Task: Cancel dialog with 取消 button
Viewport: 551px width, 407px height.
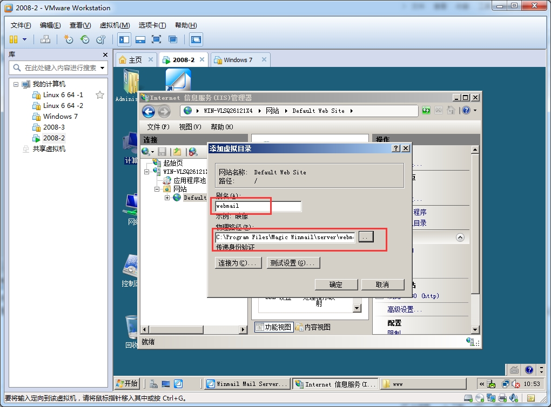Action: [382, 284]
